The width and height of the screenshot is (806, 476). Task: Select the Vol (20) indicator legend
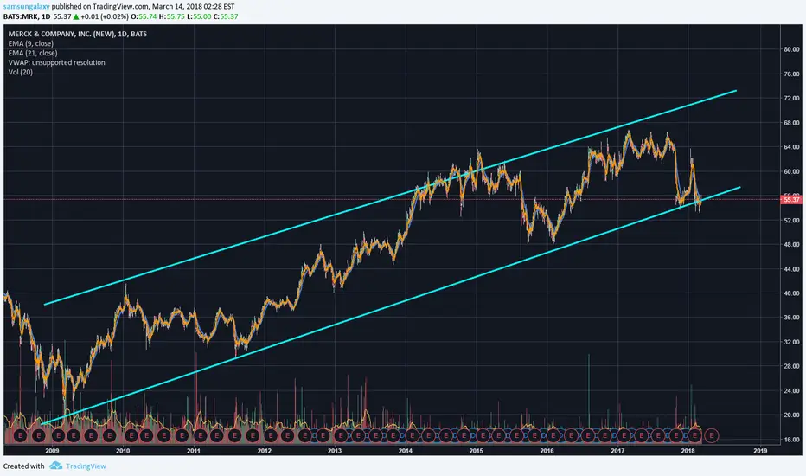point(21,72)
